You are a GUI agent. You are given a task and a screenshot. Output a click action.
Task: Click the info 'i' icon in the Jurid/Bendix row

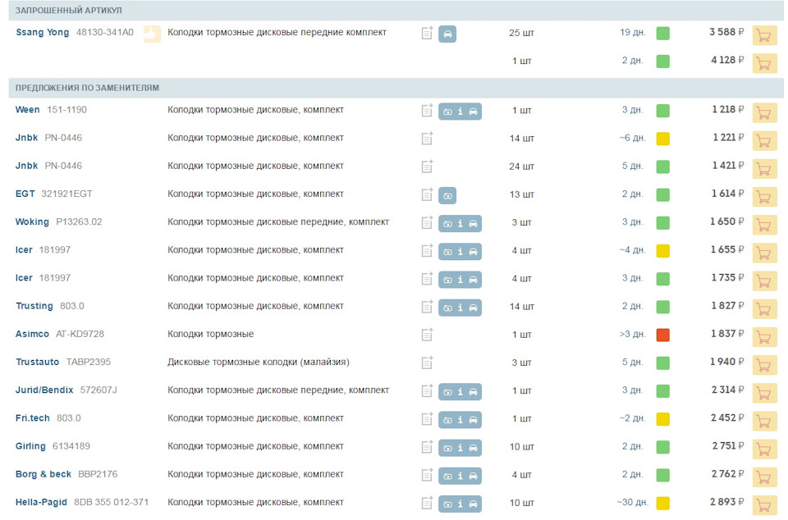(460, 392)
